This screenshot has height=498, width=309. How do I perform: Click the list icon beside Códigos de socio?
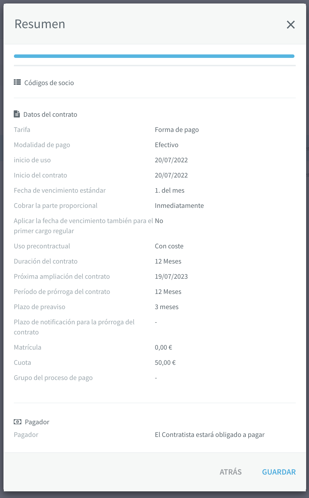pyautogui.click(x=17, y=82)
